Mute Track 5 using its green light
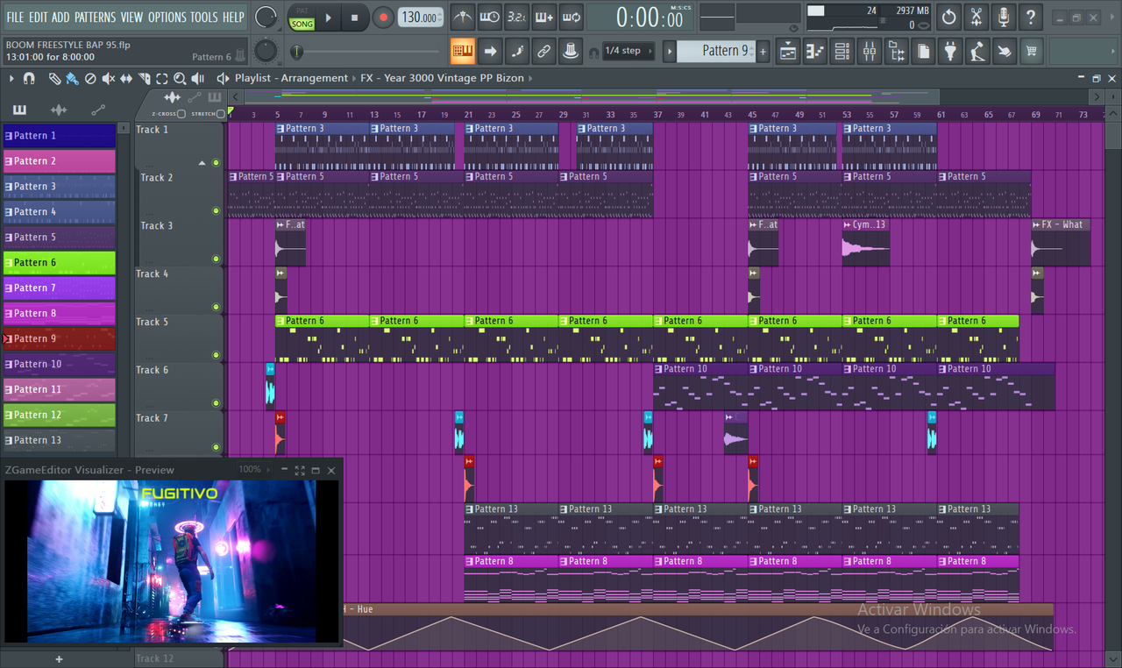This screenshot has width=1122, height=668. [216, 355]
